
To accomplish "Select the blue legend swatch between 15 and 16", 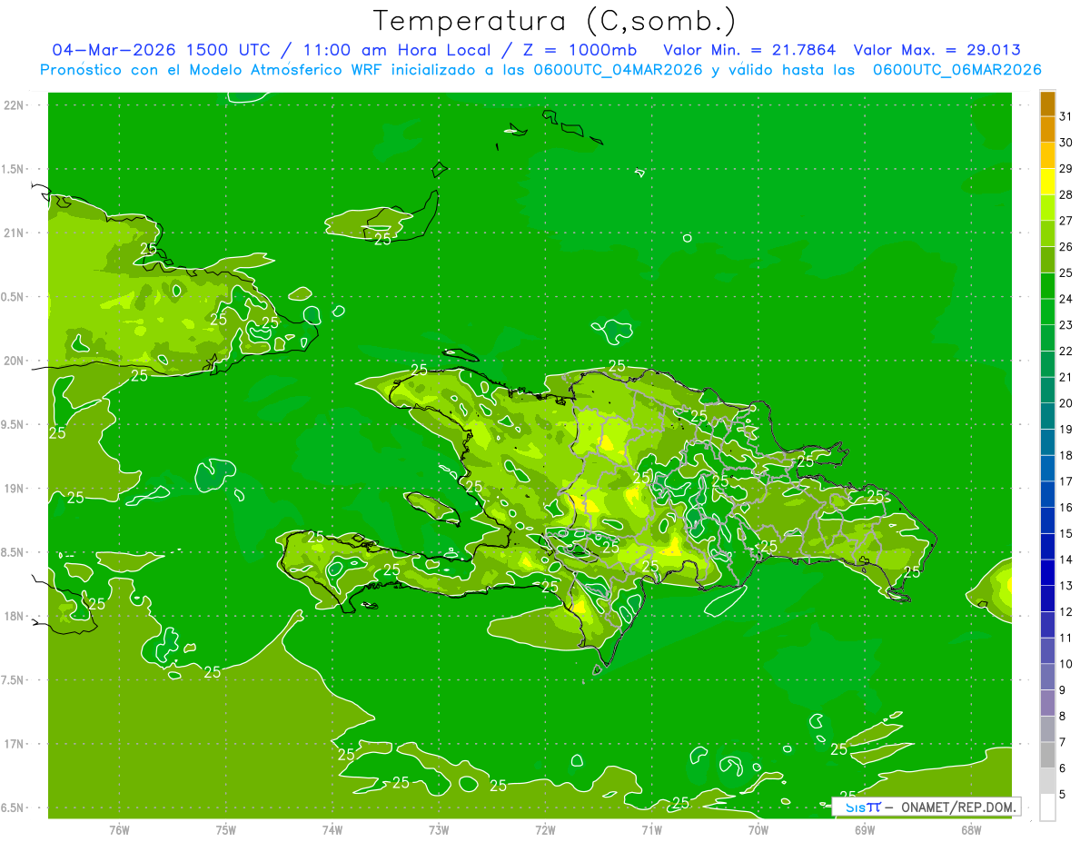I will tap(1047, 520).
